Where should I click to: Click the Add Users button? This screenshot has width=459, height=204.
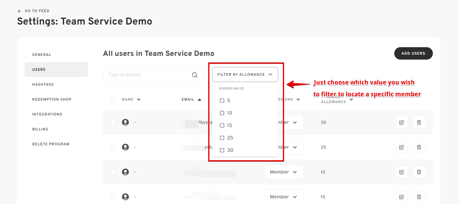413,53
